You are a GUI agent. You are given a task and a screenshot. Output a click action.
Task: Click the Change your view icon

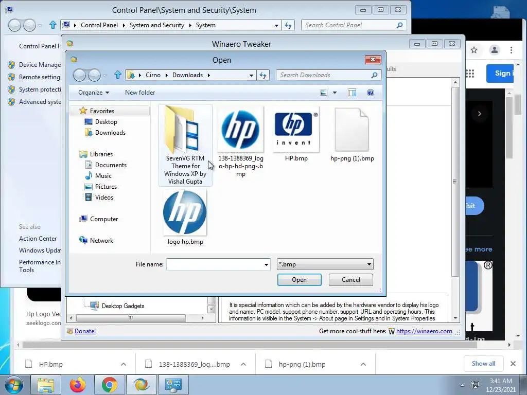click(x=324, y=93)
